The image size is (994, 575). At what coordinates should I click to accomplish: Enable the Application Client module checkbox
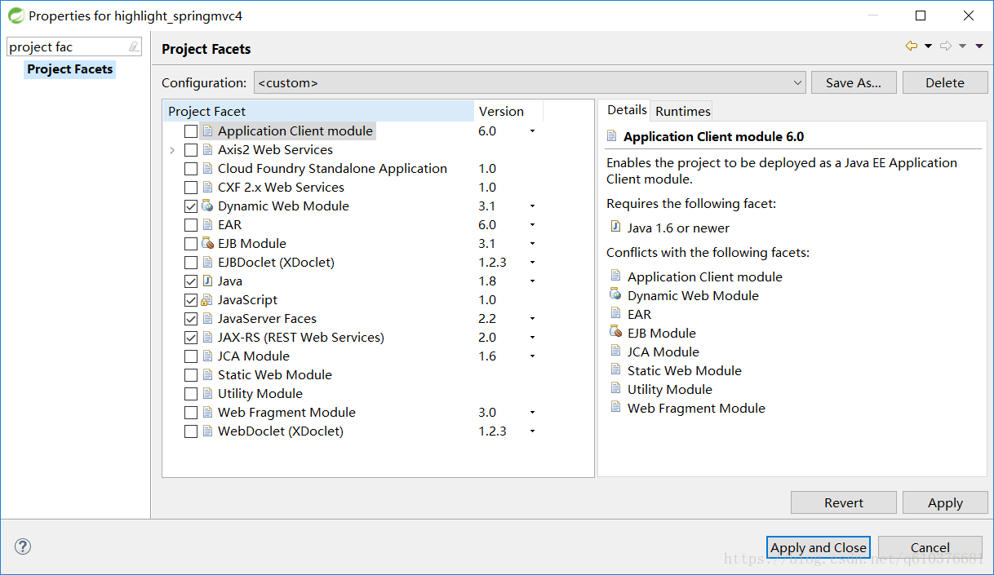point(191,131)
